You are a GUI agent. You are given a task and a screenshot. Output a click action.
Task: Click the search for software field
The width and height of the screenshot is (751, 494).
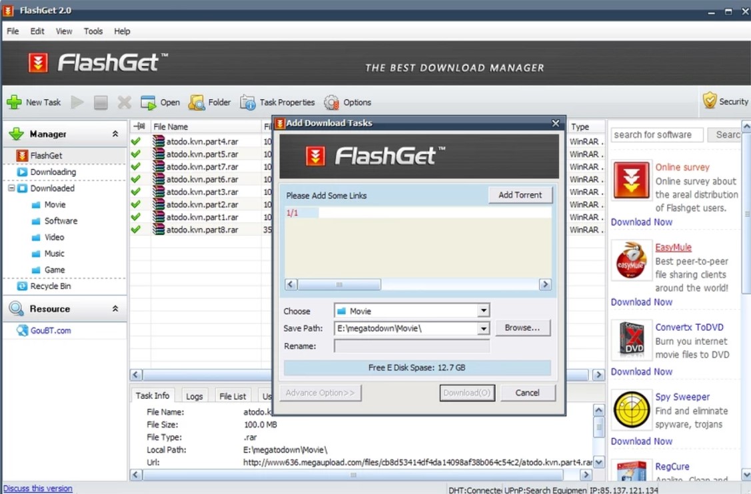pyautogui.click(x=656, y=135)
